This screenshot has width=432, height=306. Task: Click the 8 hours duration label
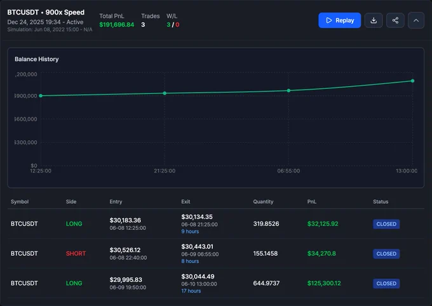(x=190, y=261)
